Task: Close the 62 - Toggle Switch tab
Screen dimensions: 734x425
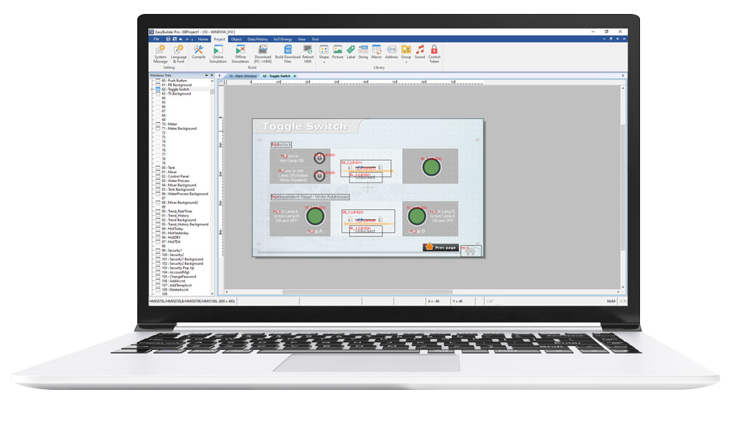Action: click(x=295, y=76)
